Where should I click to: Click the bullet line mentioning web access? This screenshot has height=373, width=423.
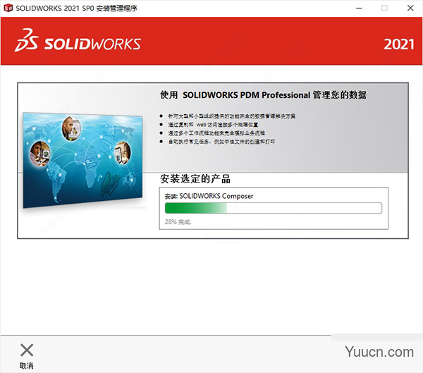click(x=213, y=124)
